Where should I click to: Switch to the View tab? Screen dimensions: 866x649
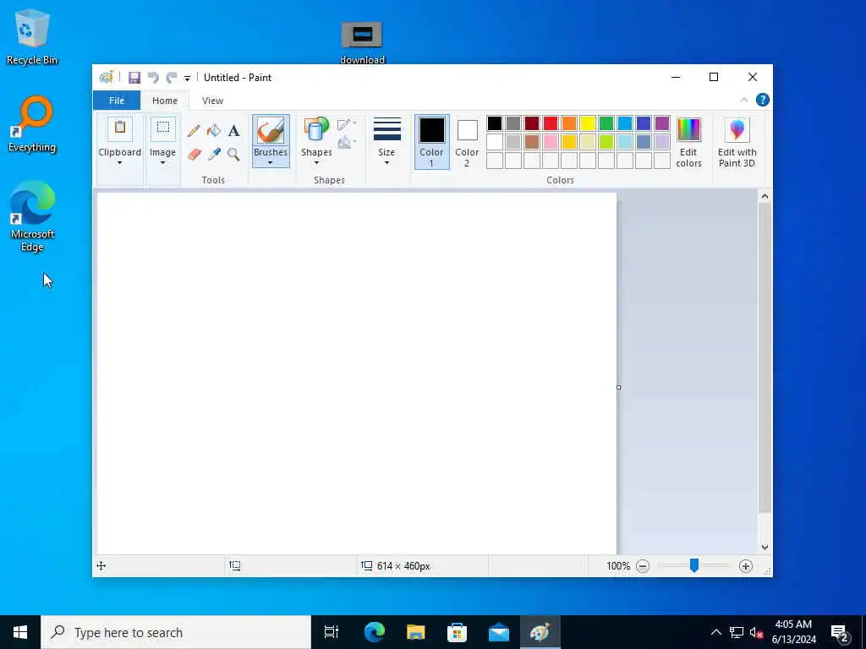pos(212,101)
